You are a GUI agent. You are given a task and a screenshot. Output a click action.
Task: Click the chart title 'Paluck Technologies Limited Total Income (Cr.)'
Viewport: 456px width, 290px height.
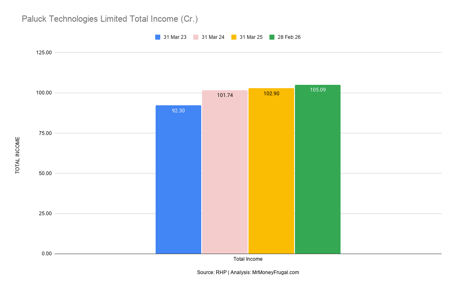point(110,19)
